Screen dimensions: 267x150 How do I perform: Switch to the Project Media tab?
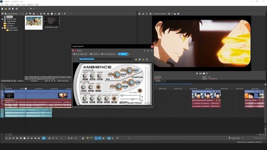6,81
